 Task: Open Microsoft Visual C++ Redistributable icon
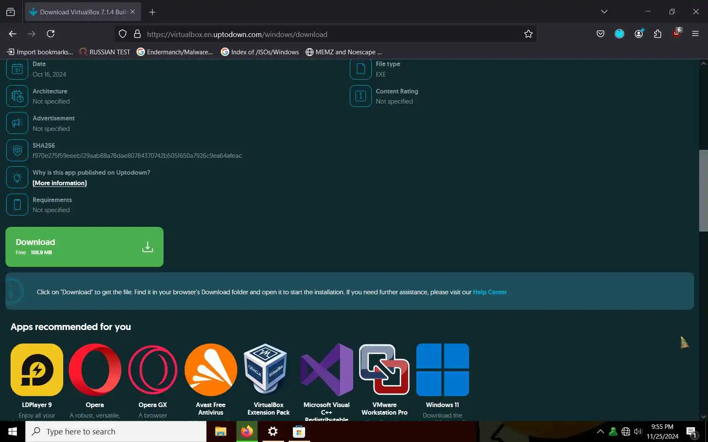(327, 370)
